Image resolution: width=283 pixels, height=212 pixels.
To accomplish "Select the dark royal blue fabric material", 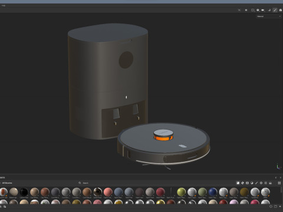I will coord(213,192).
